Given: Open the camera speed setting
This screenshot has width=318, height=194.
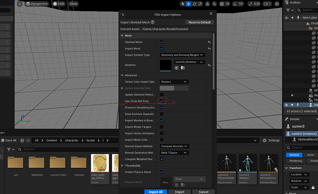Looking at the screenshot, I should [267, 4].
